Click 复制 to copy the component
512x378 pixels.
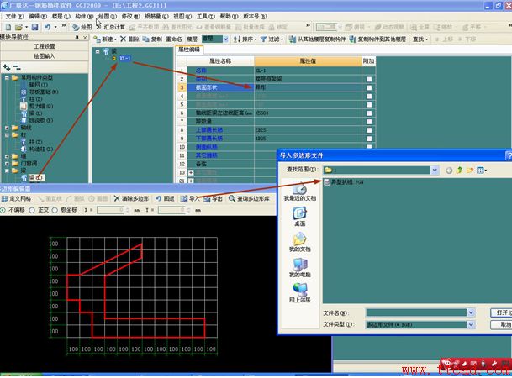(152, 39)
